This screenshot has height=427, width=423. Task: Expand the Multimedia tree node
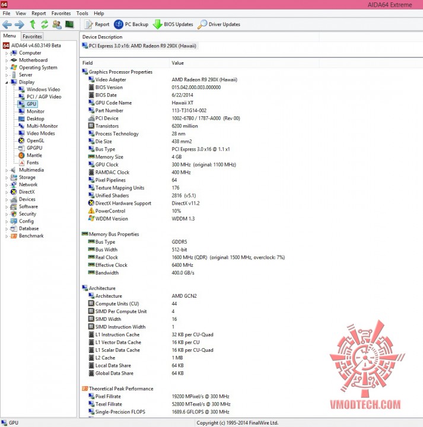(7, 170)
